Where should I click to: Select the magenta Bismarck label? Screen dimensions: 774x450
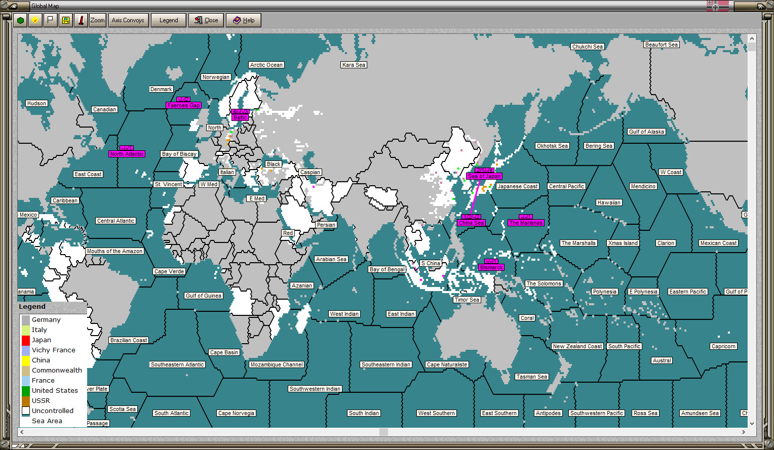[x=491, y=267]
